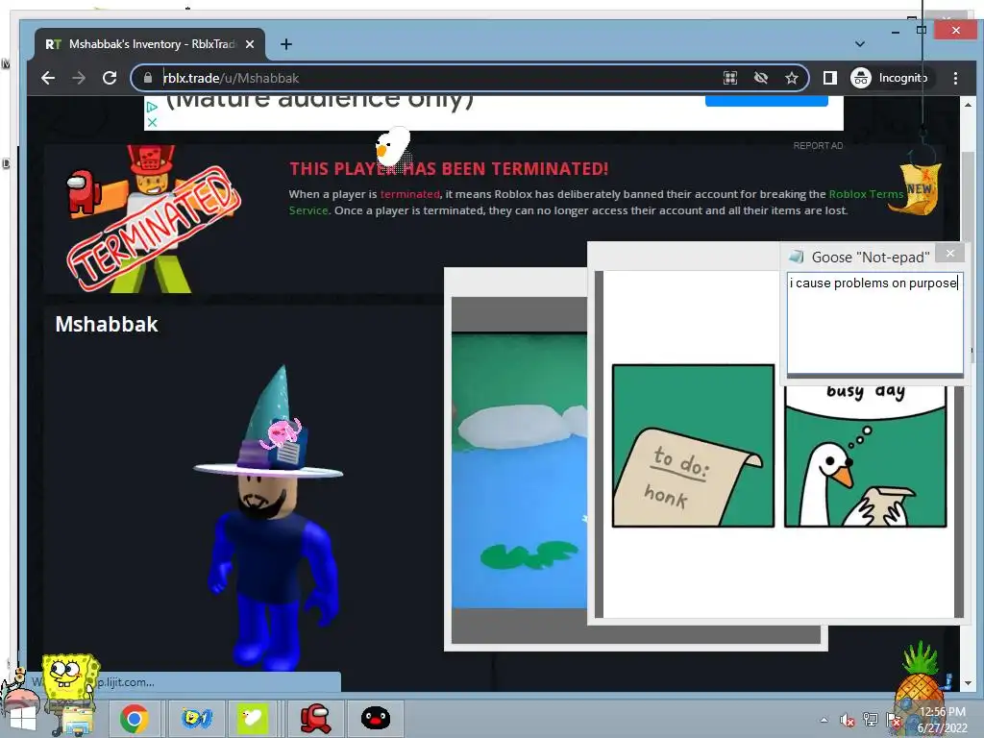984x738 pixels.
Task: Click the "THIS PLAYER HAS BEEN TERMINATED!" heading
Action: coord(449,169)
